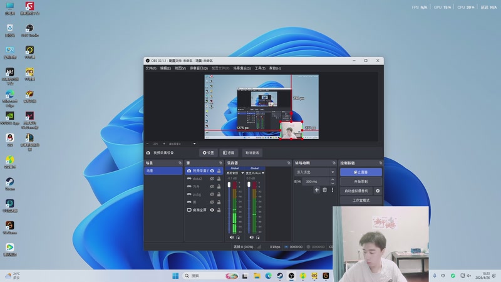Click the virtual camera settings gear
The image size is (501, 282).
[x=378, y=191]
